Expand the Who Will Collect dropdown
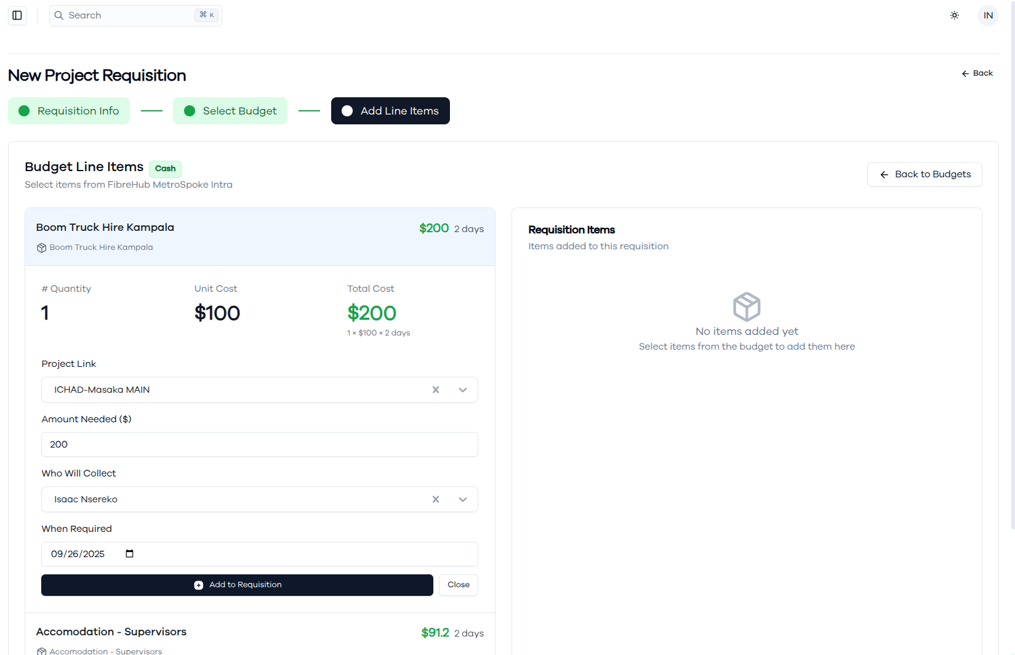1015x655 pixels. pyautogui.click(x=463, y=499)
